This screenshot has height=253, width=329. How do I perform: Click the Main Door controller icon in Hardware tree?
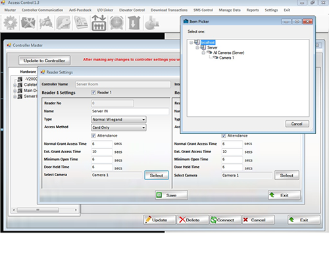(20, 91)
